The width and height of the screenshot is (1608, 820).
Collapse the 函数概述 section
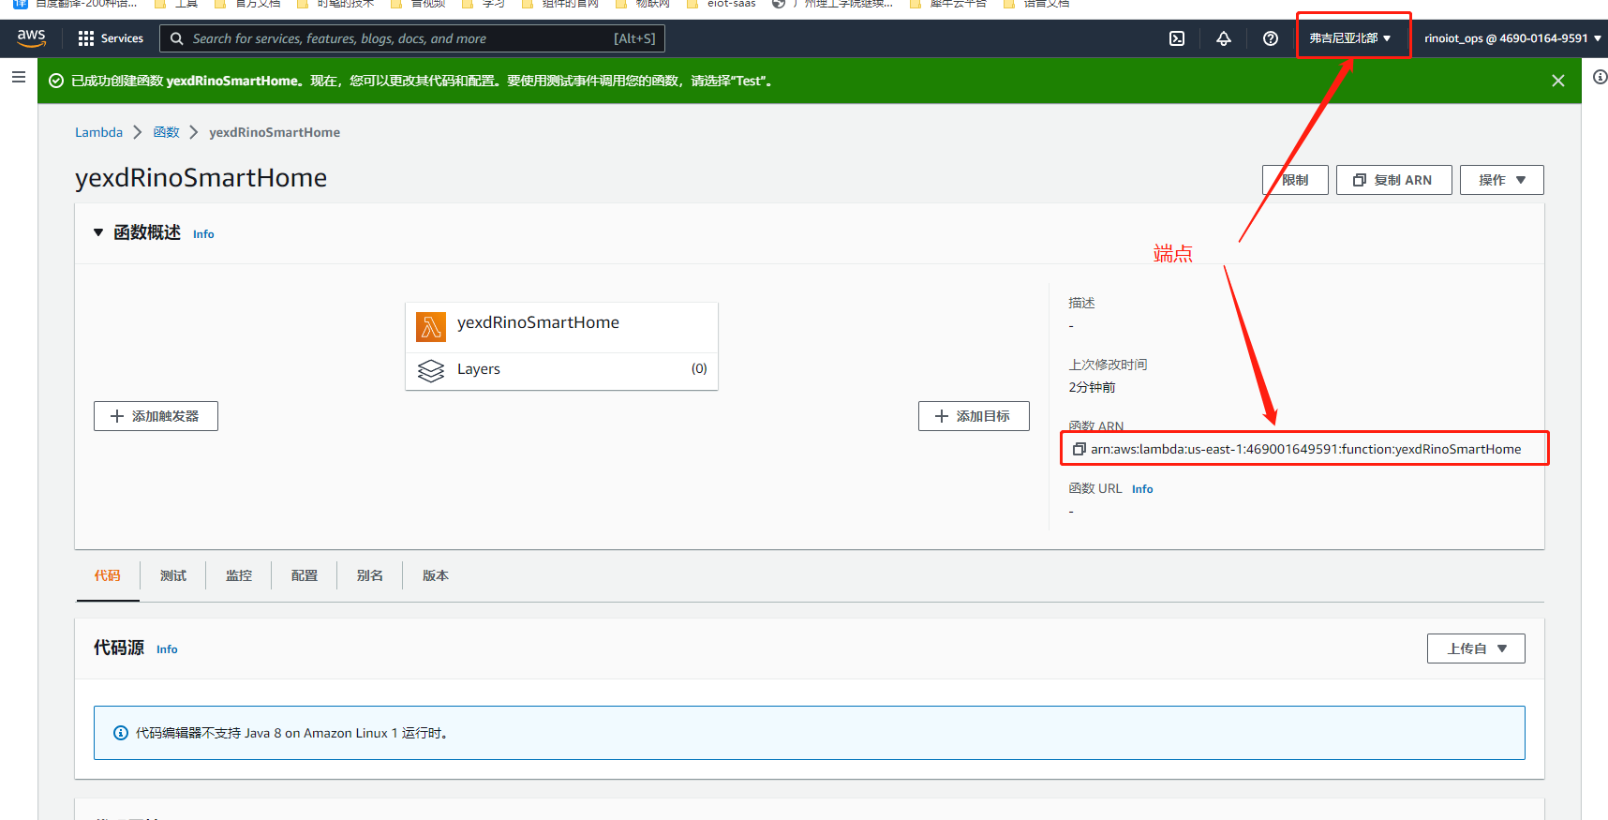[x=98, y=232]
